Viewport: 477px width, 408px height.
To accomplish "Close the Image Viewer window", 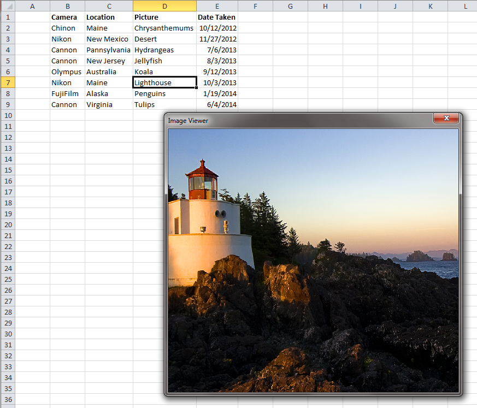I will (446, 119).
